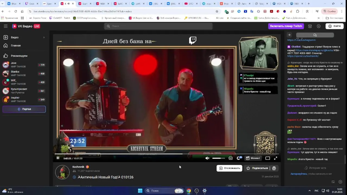The height and width of the screenshot is (195, 347).
Task: Show hidden system tray icons
Action: tap(310, 191)
